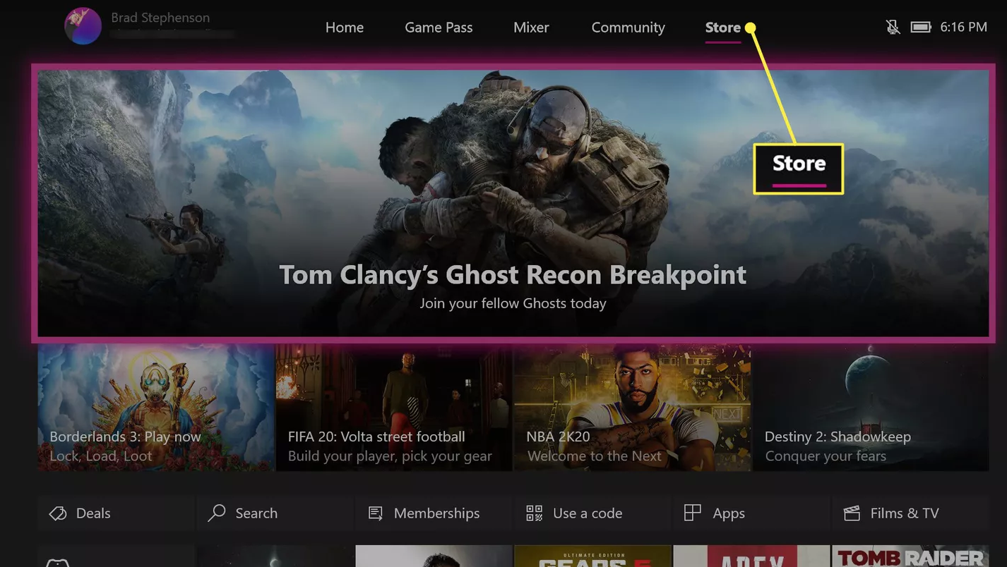This screenshot has width=1007, height=567.
Task: Open Brad Stephenson's profile avatar
Action: (x=83, y=26)
